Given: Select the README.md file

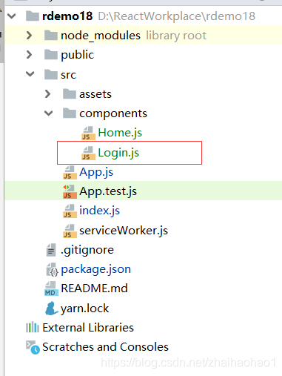Looking at the screenshot, I should point(94,288).
